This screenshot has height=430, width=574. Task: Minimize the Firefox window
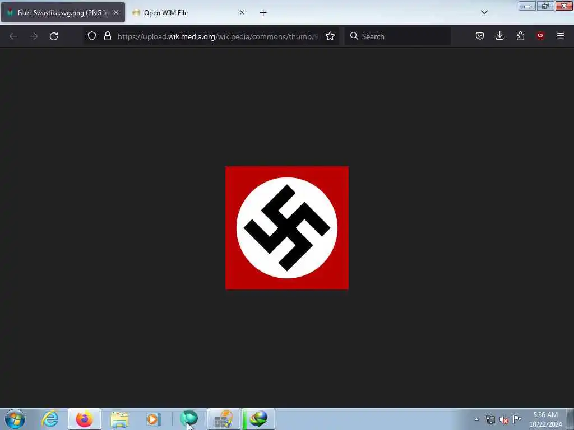point(527,6)
